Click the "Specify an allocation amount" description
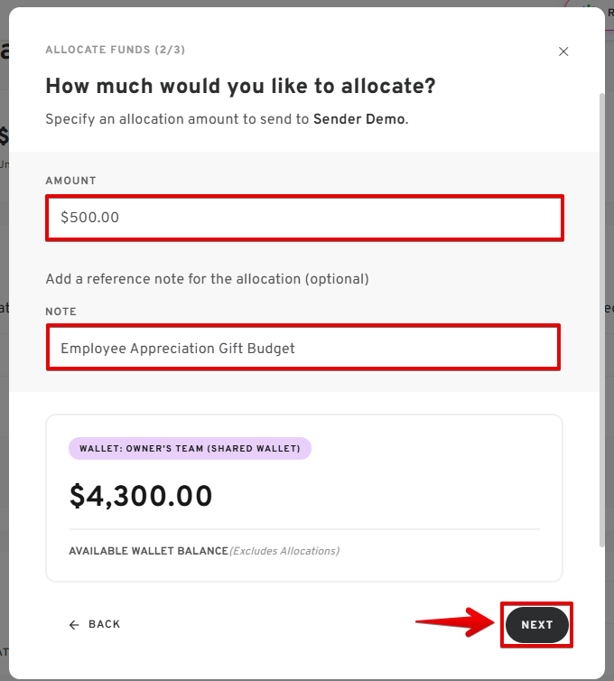 pyautogui.click(x=178, y=119)
